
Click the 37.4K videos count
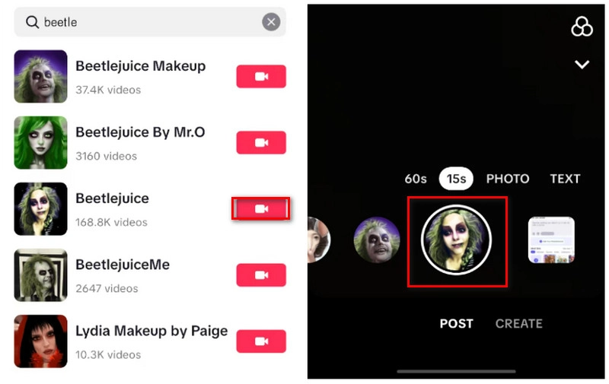108,90
